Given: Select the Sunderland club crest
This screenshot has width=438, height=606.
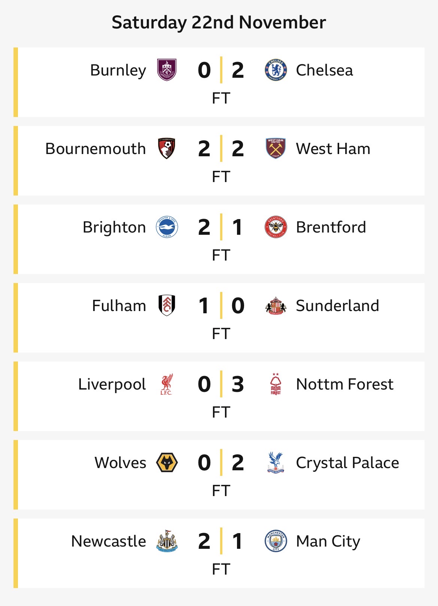Looking at the screenshot, I should coord(276,305).
